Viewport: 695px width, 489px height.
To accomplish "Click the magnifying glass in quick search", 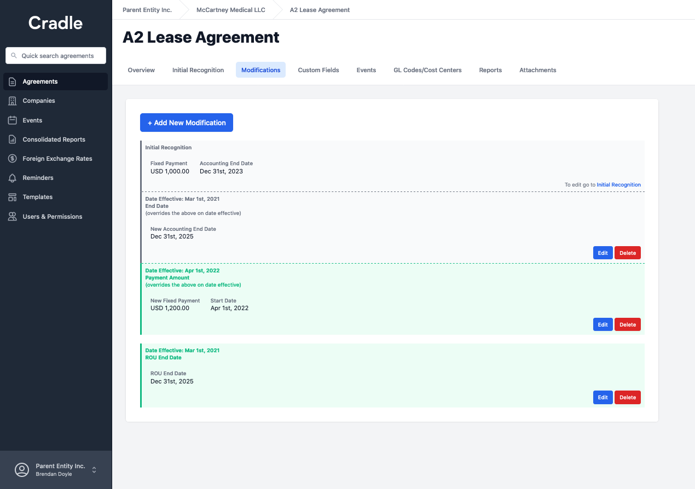I will [14, 55].
